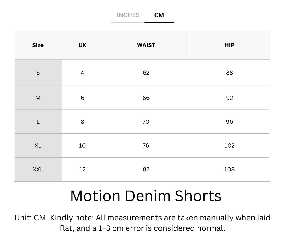
Task: Click the UK size 12 cell
Action: tap(82, 169)
